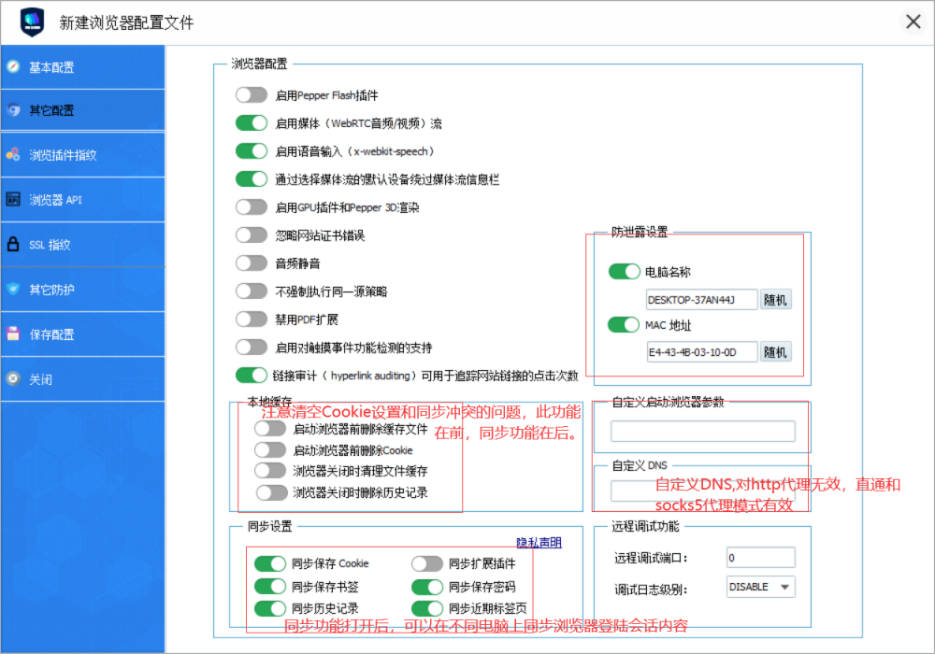Click the 其它配置 sidebar icon
This screenshot has height=654, width=935.
13,110
